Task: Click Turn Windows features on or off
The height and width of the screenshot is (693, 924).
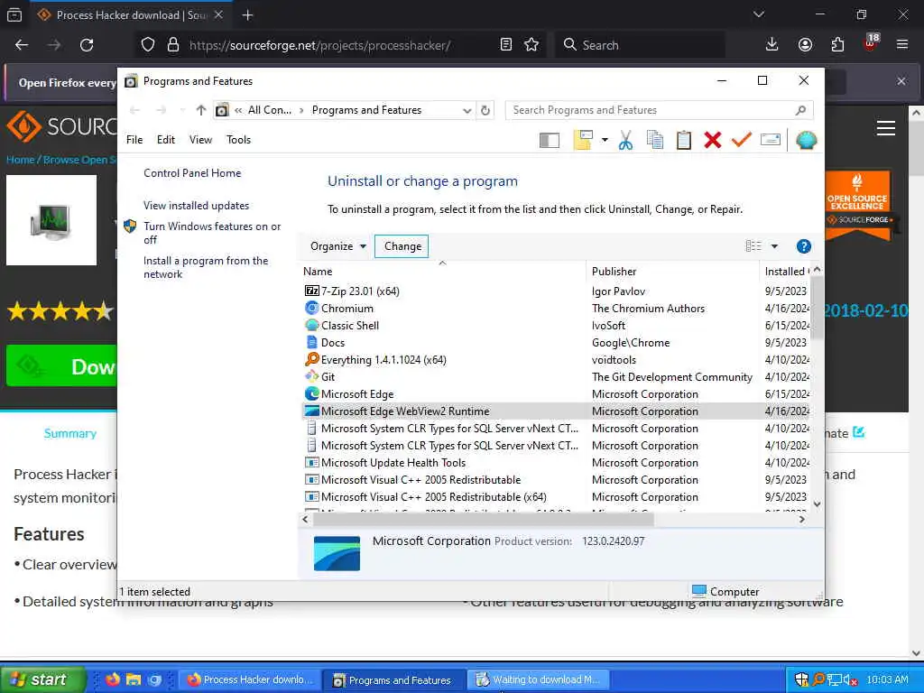Action: (212, 233)
